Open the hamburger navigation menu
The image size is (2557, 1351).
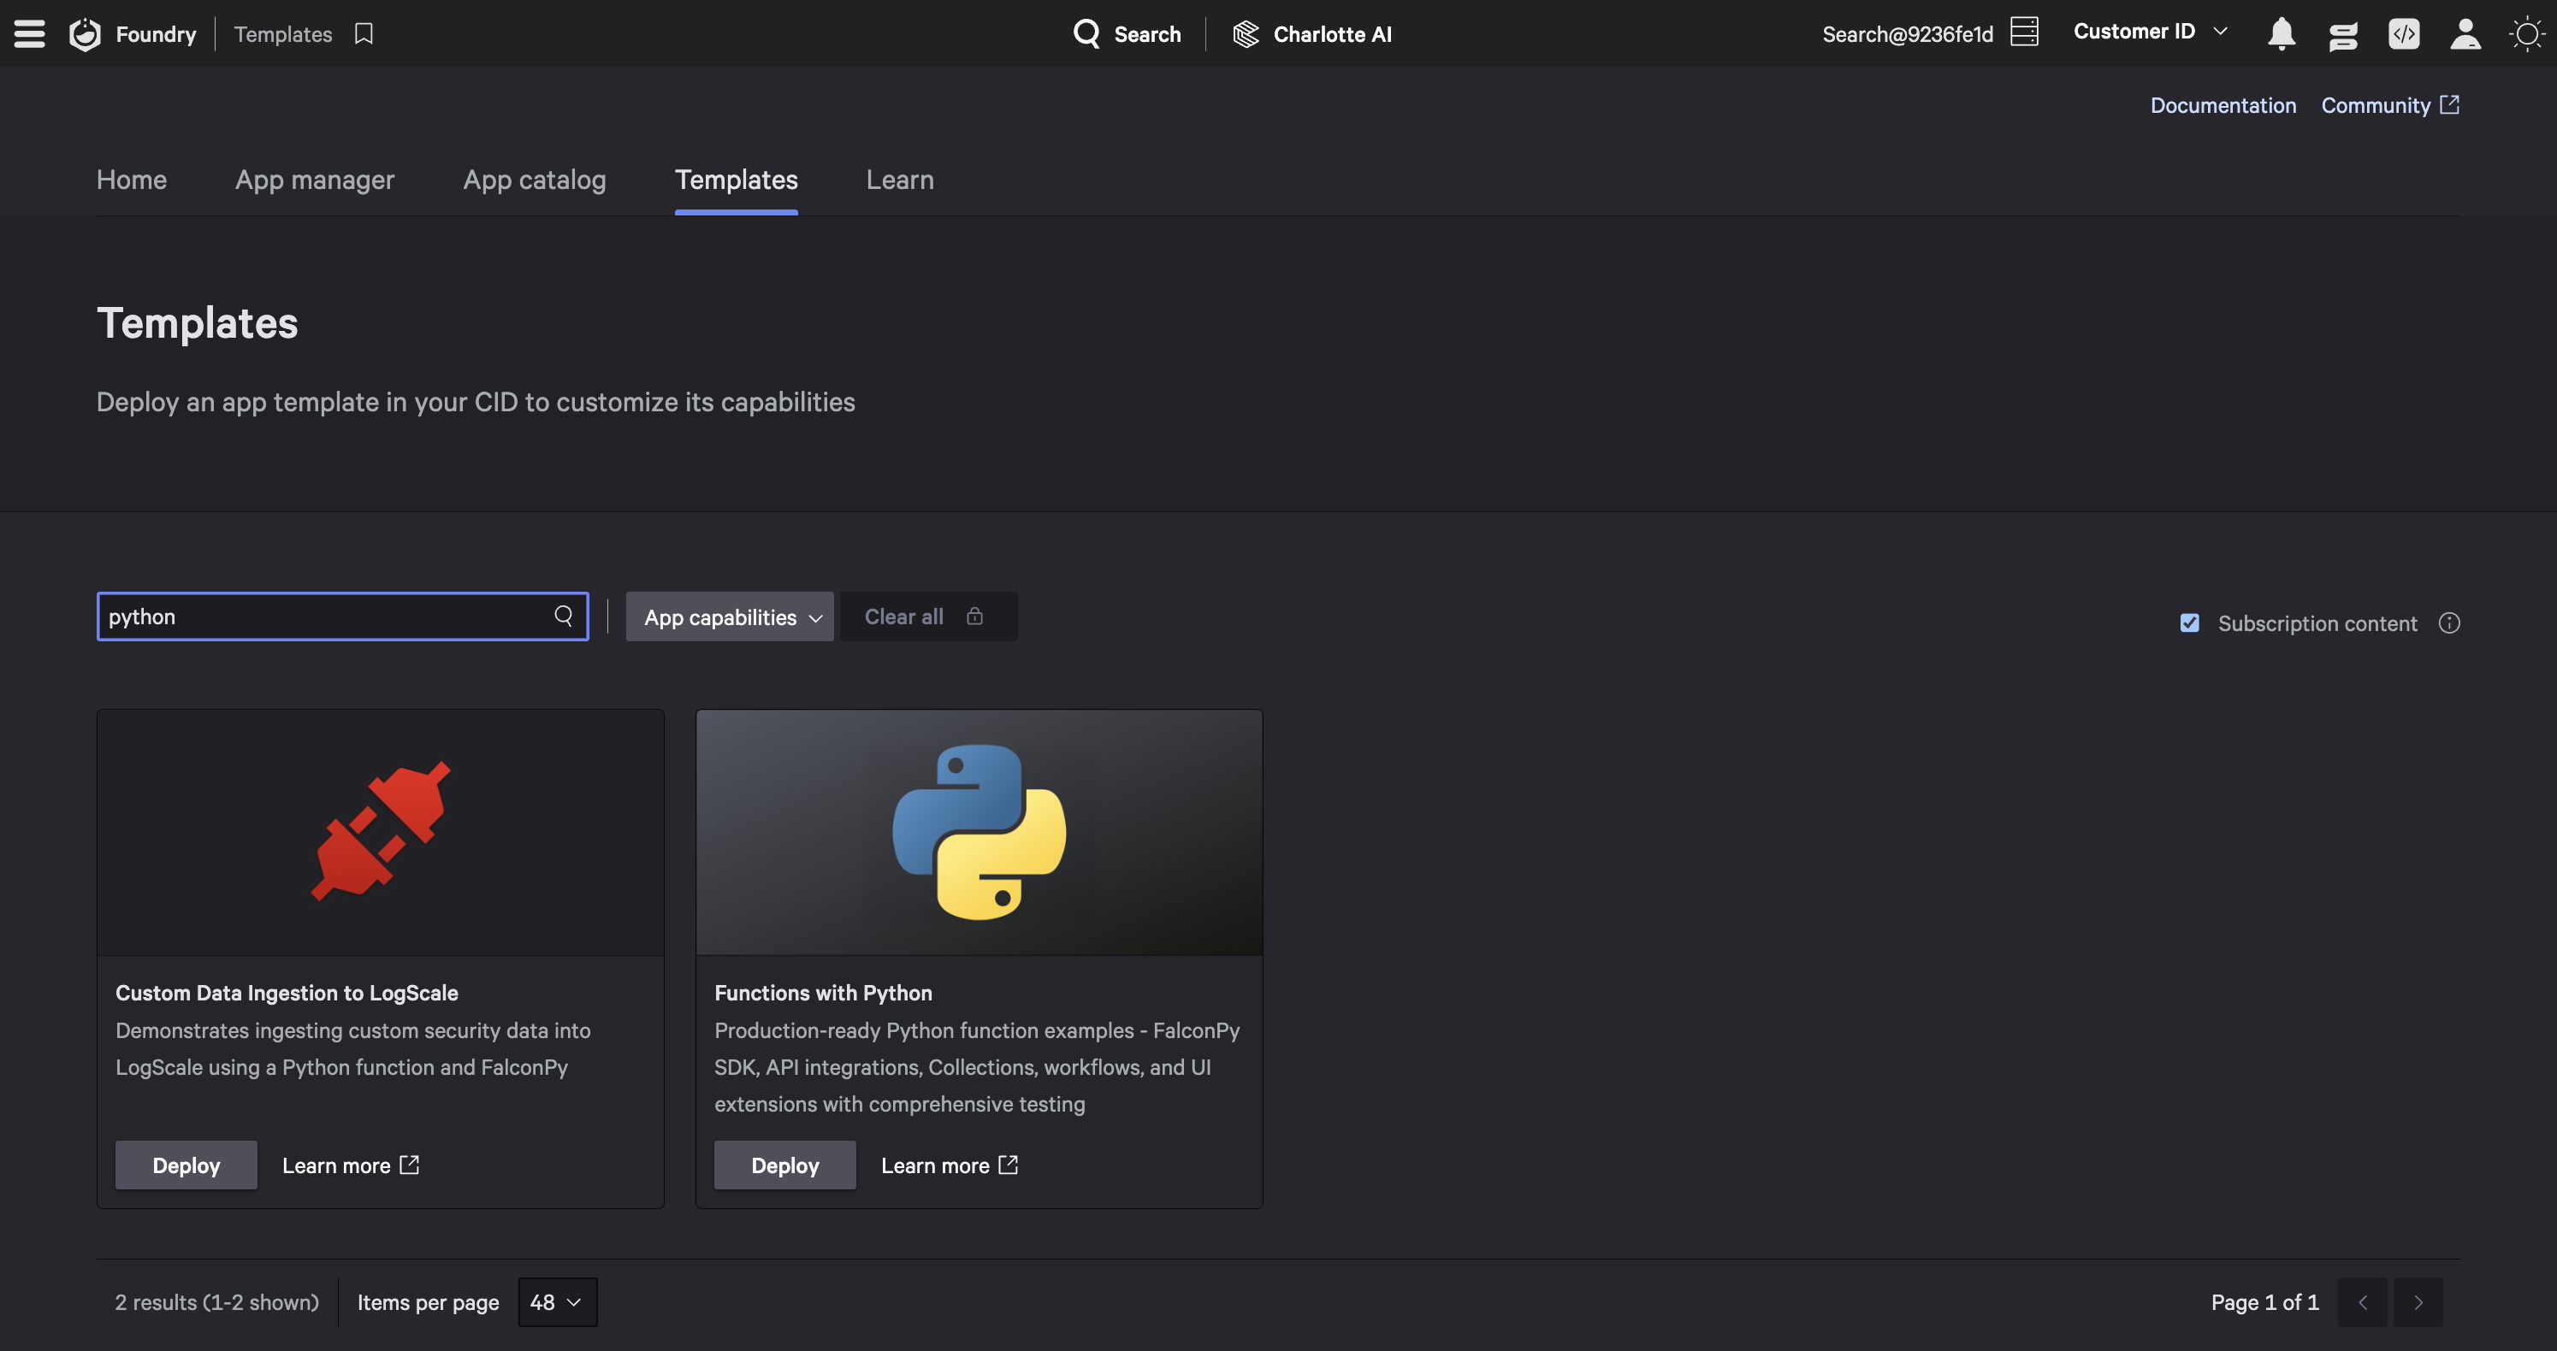[29, 33]
